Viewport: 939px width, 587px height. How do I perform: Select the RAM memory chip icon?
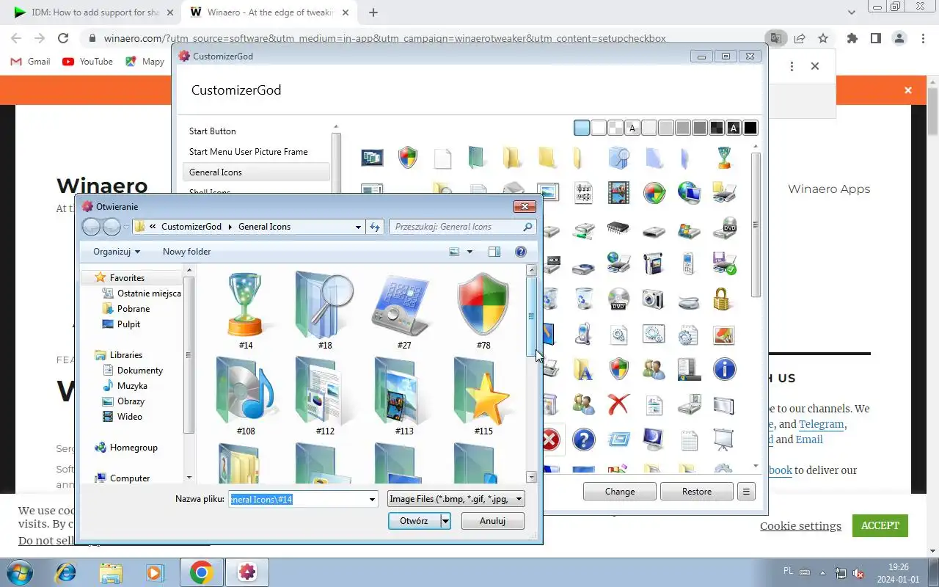(x=618, y=229)
